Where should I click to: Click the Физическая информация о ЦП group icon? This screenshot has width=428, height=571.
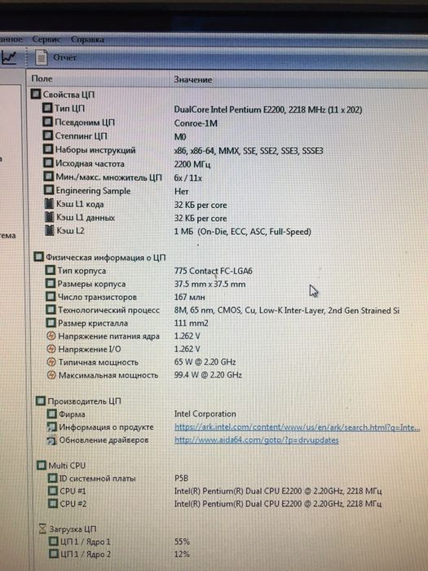click(38, 257)
